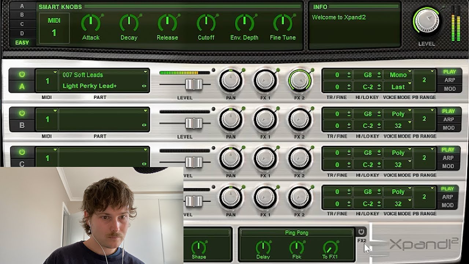Viewport: 469px width, 264px height.
Task: Click part B FX 1 knob
Action: [265, 120]
